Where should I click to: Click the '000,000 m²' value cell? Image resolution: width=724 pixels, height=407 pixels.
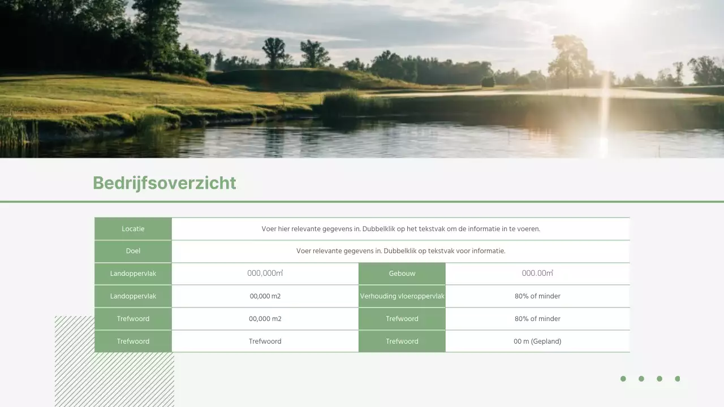[x=265, y=274]
